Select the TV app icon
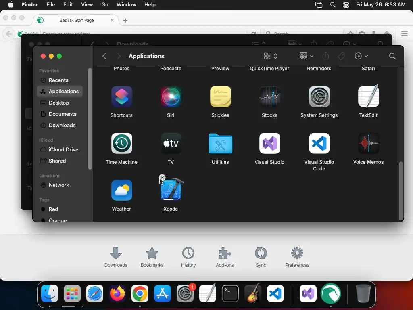The height and width of the screenshot is (310, 413). point(171,143)
